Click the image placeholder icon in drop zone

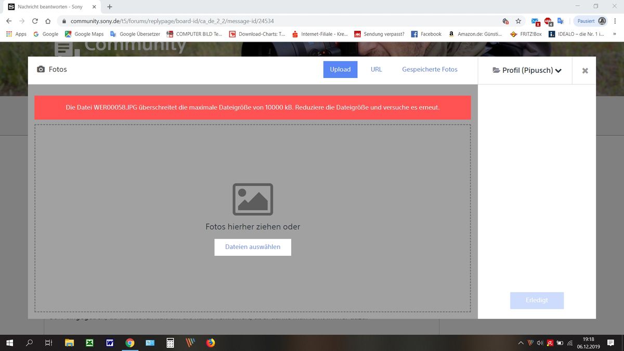253,199
